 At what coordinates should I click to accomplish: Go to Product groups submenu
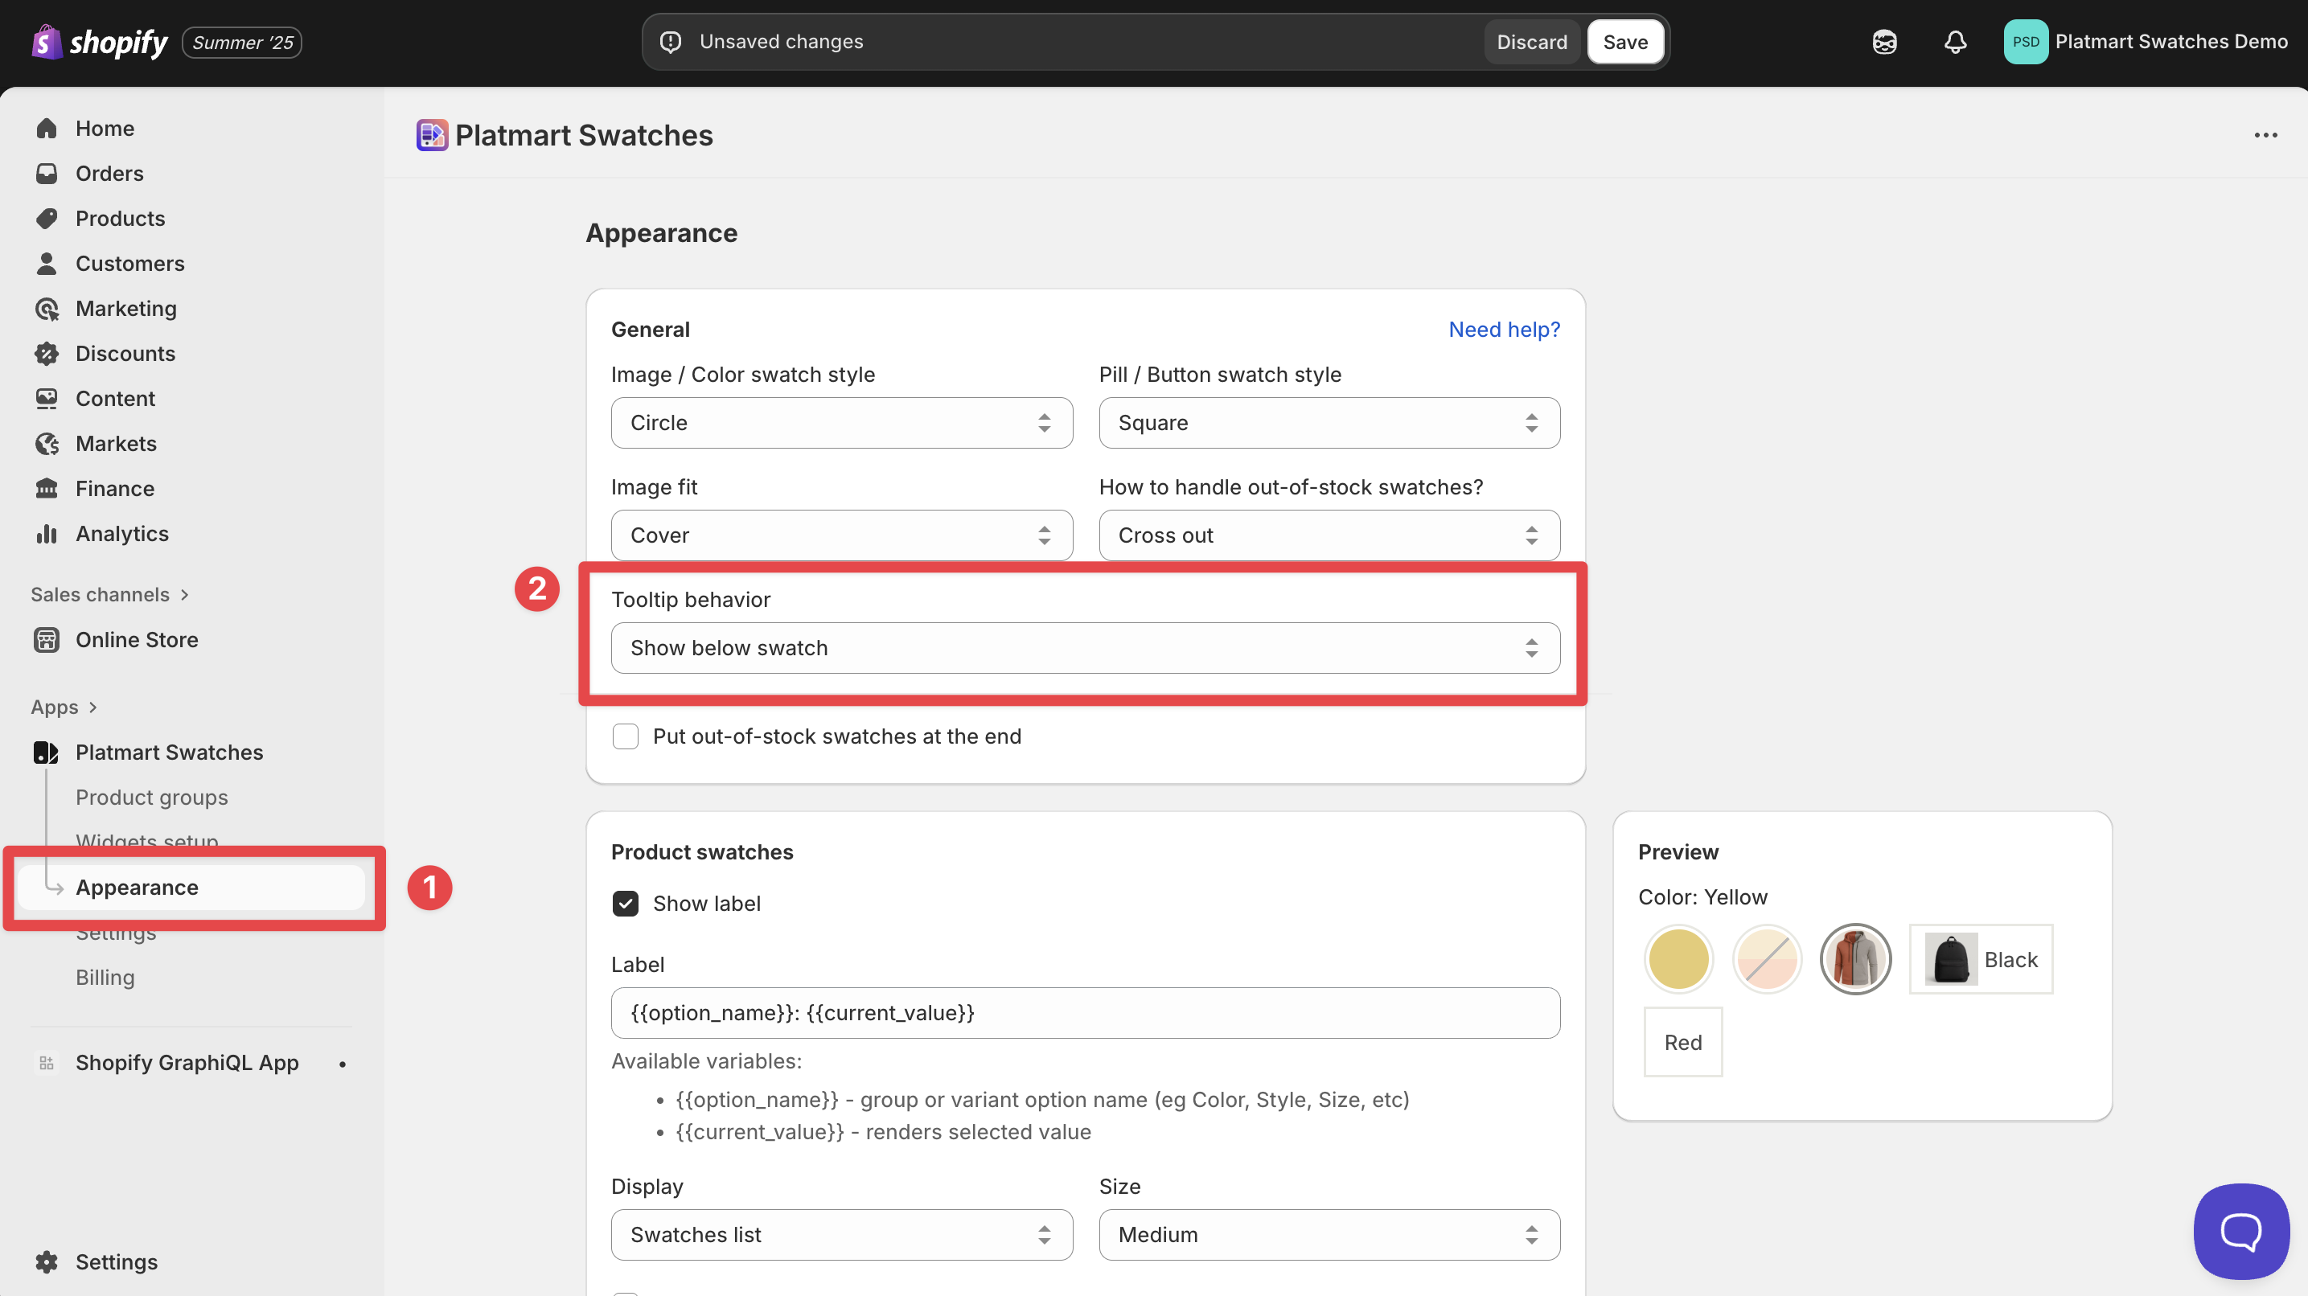coord(151,798)
